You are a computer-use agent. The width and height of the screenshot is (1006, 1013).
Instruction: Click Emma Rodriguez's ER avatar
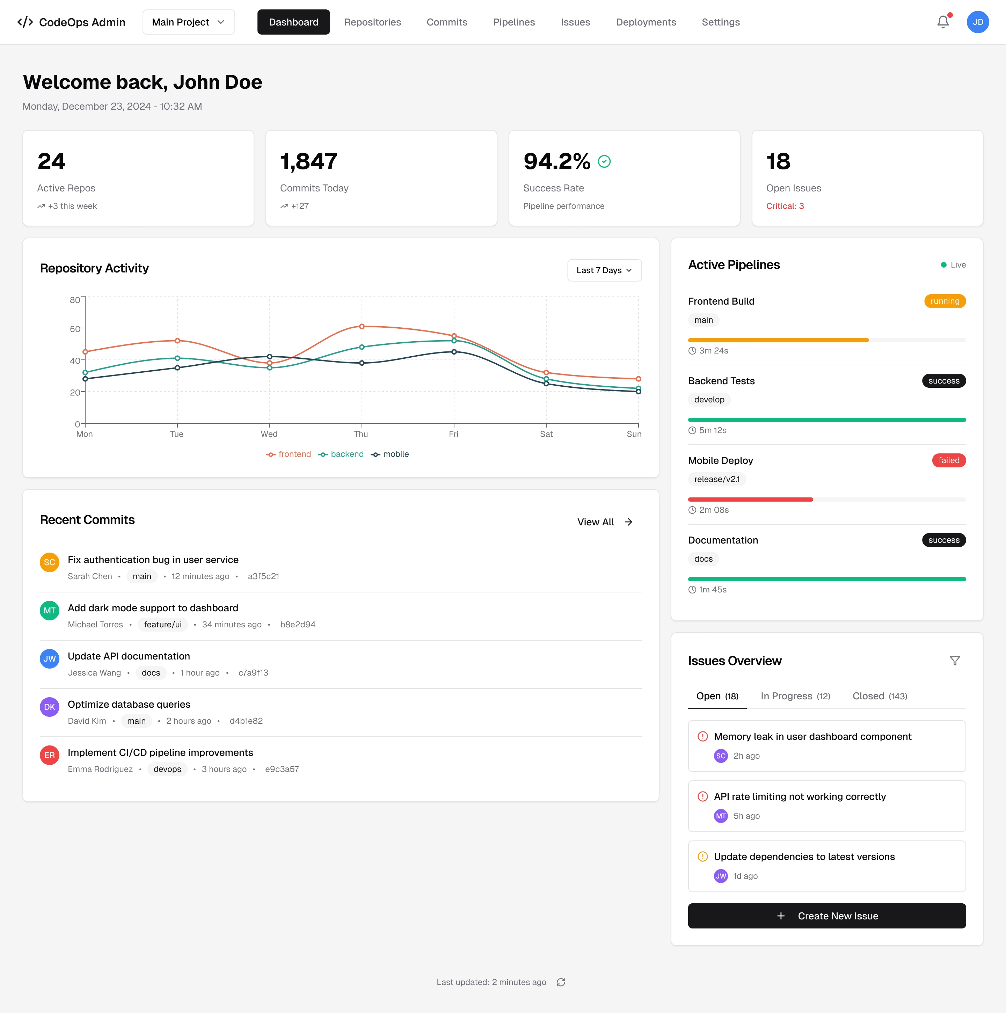point(49,755)
